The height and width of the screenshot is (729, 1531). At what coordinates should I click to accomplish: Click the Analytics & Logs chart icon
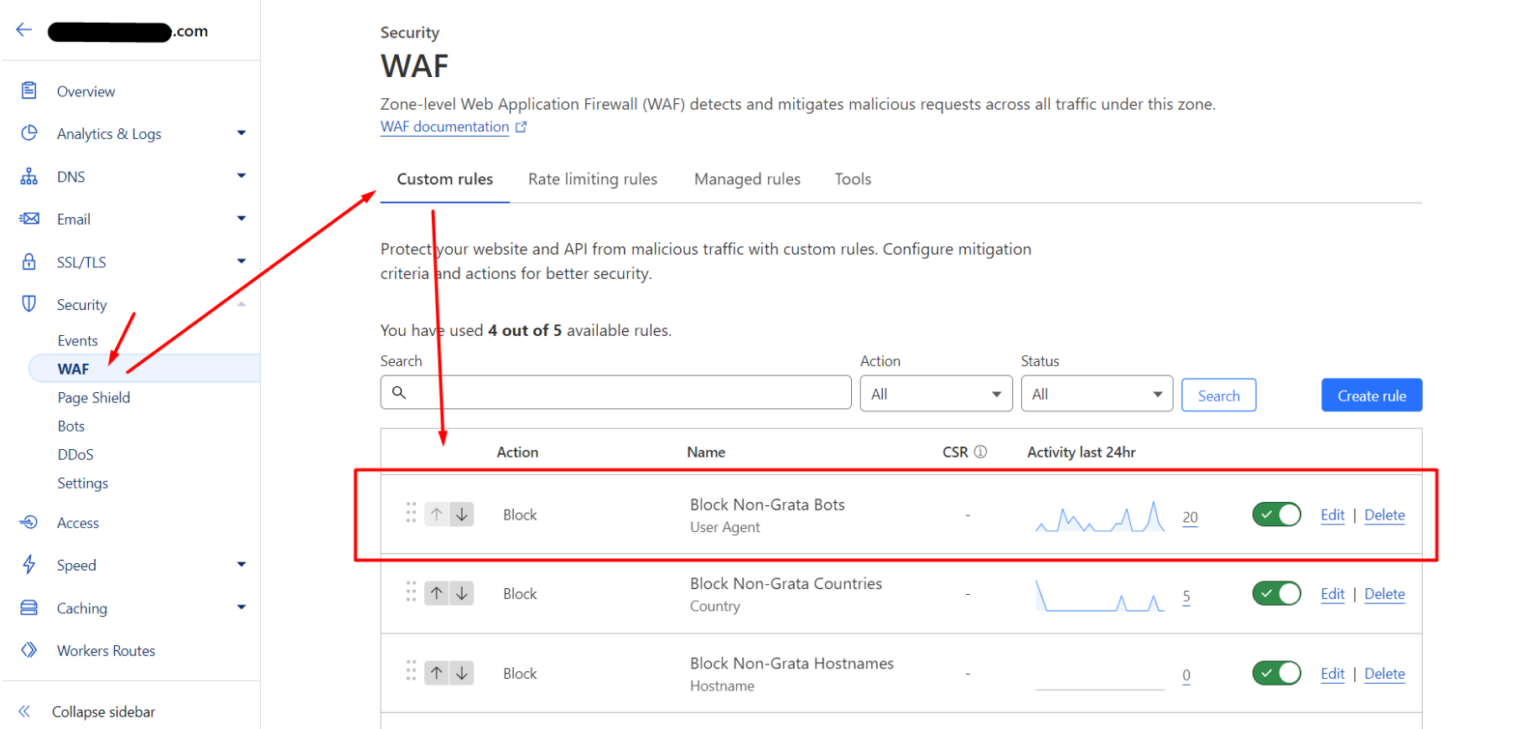tap(29, 132)
